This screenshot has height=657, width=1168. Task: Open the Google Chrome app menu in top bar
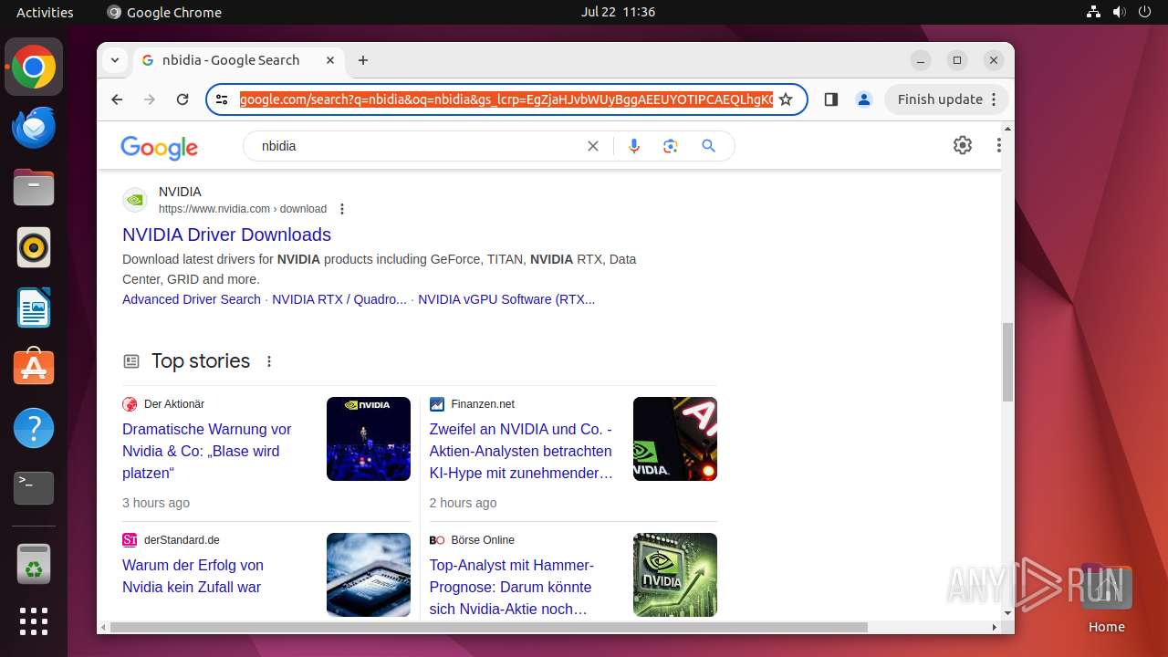pos(164,12)
